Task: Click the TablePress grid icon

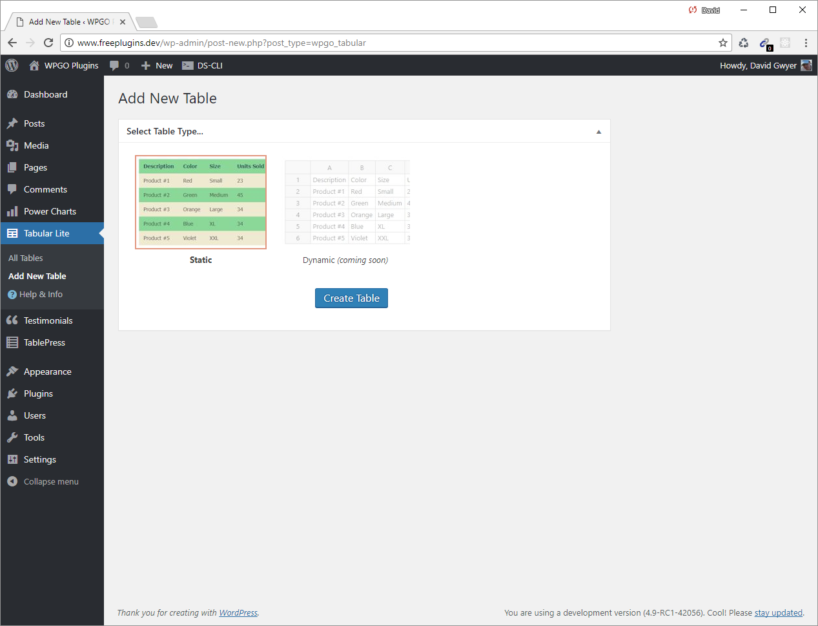Action: click(x=12, y=342)
